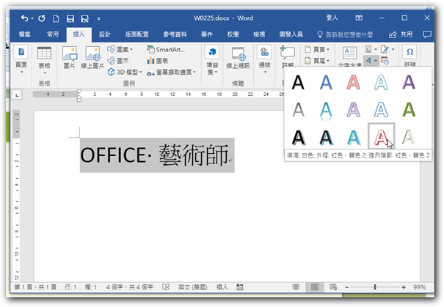Click the macro recording icon in status bar
The width and height of the screenshot is (444, 307).
pyautogui.click(x=240, y=287)
